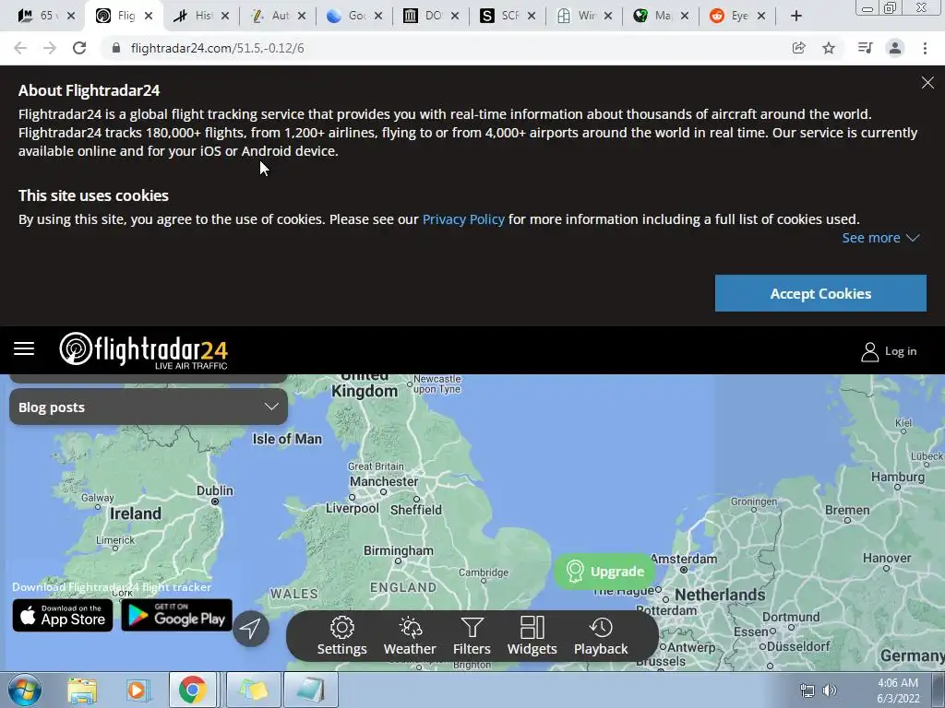The height and width of the screenshot is (708, 945).
Task: Go back to previous page
Action: pos(20,48)
